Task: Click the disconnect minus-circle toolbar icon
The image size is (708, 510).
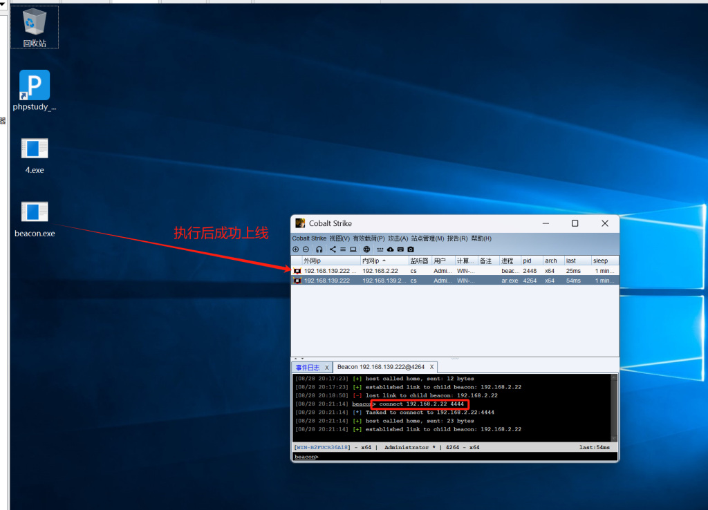Action: click(x=306, y=249)
